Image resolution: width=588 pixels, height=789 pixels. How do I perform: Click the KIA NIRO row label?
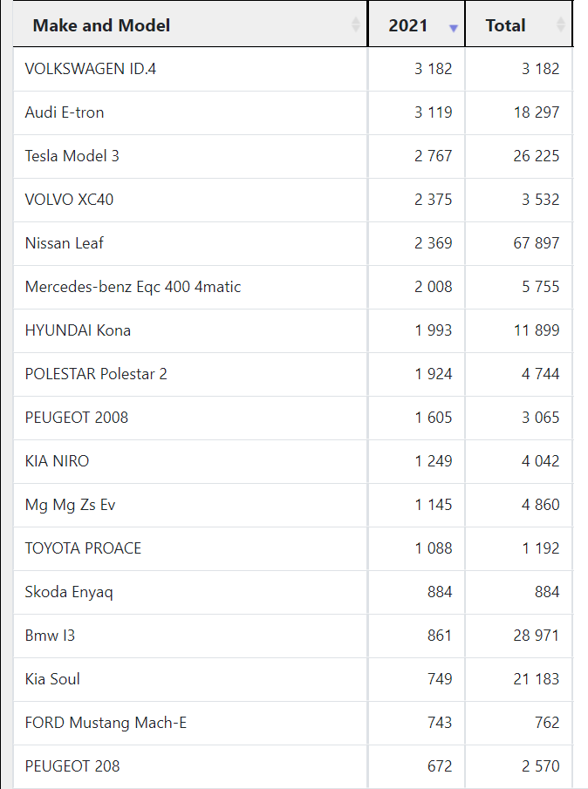pyautogui.click(x=57, y=461)
